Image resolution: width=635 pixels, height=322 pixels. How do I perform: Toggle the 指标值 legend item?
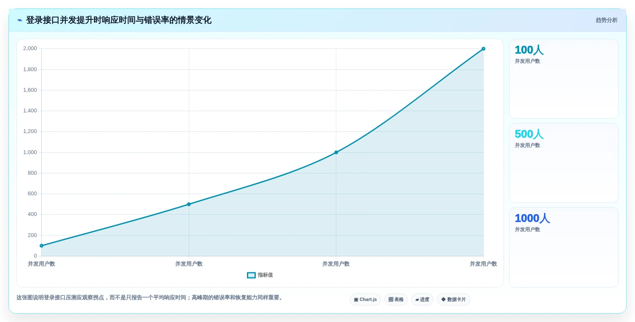[260, 275]
